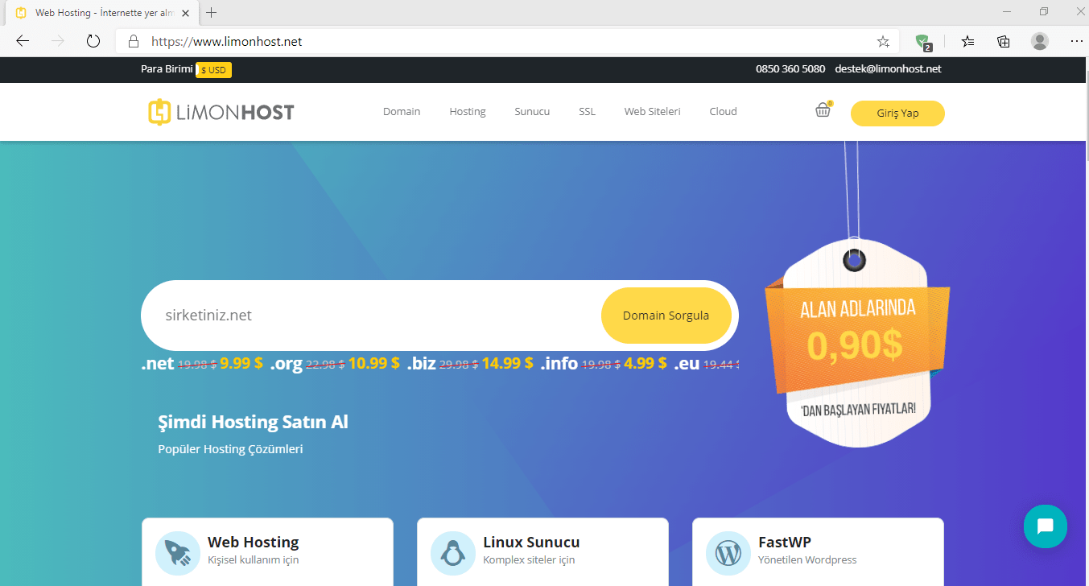
Task: Open the Hosting menu
Action: (468, 112)
